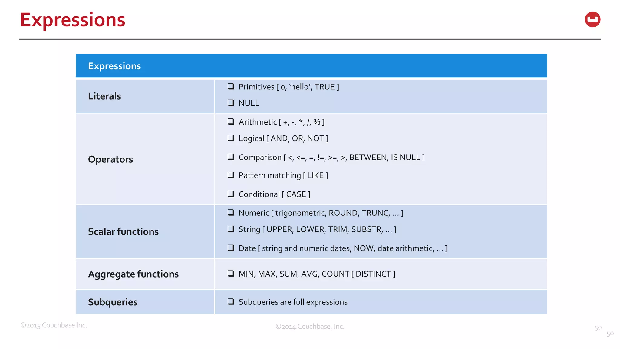
Task: Select the Aggregate functions row label
Action: click(x=133, y=274)
